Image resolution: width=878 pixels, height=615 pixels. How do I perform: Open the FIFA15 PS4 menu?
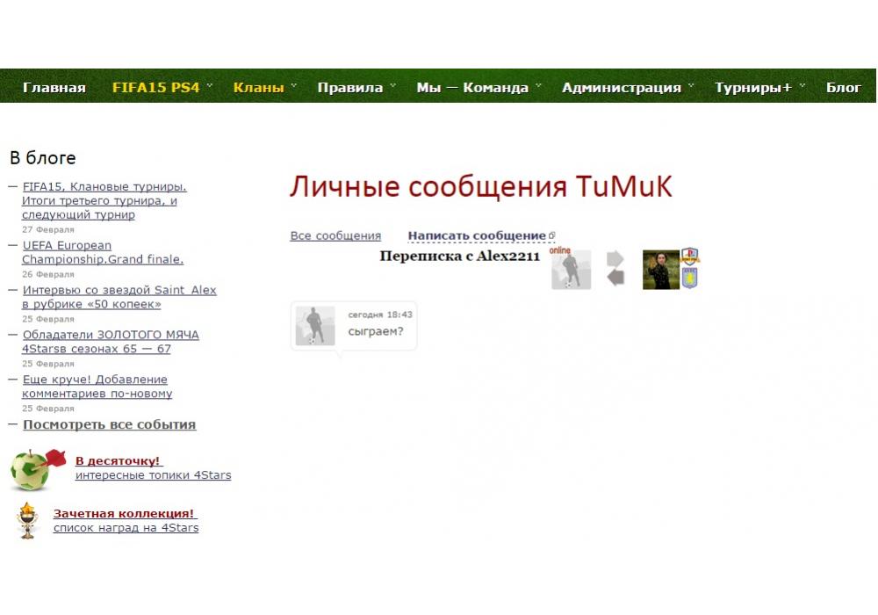(155, 87)
